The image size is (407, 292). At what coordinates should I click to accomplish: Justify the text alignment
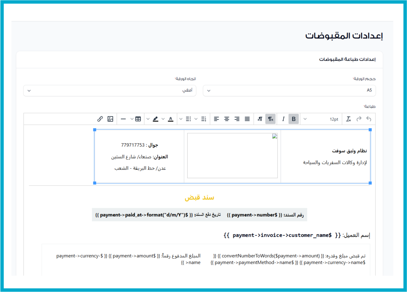(x=247, y=119)
